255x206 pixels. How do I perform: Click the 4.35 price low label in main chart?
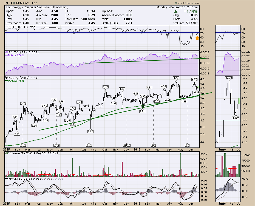[197, 92]
